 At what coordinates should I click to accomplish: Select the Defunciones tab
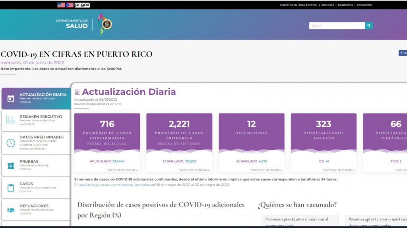36,210
